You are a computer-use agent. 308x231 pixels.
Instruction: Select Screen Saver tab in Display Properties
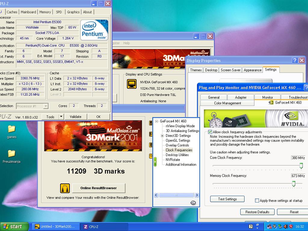[230, 70]
